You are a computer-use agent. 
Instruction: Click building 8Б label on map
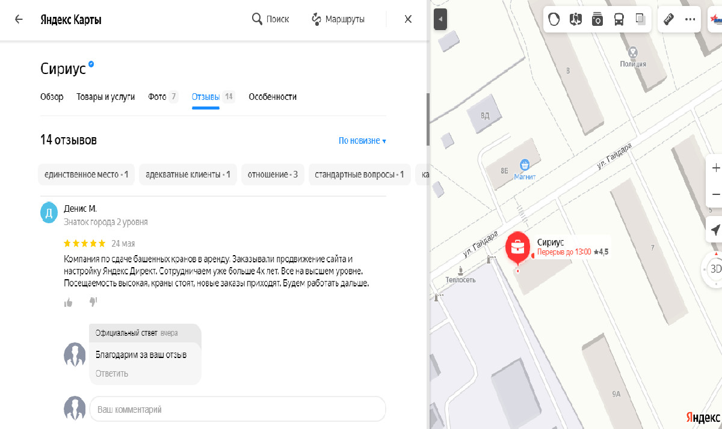point(504,171)
